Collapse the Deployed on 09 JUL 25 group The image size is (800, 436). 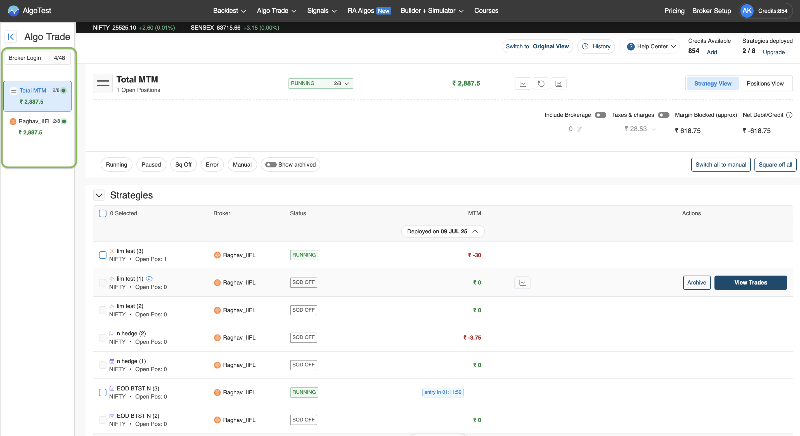tap(475, 231)
